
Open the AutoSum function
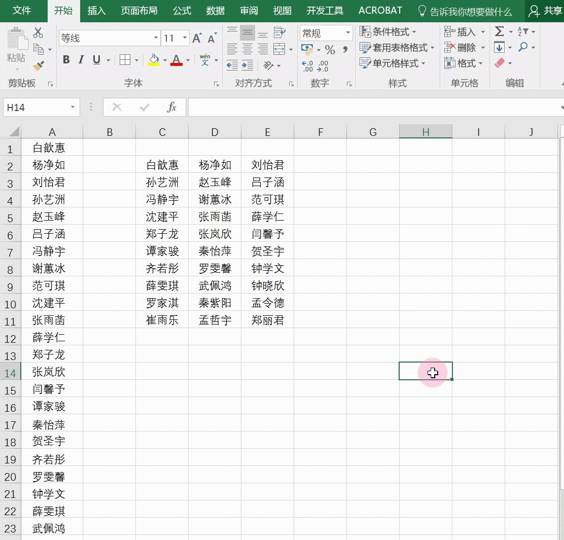[499, 31]
